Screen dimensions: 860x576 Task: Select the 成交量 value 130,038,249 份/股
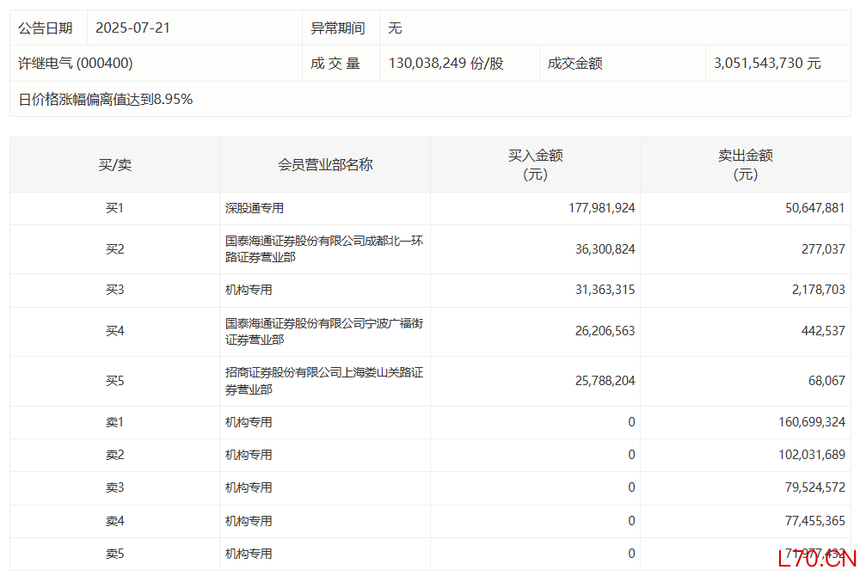pyautogui.click(x=445, y=64)
